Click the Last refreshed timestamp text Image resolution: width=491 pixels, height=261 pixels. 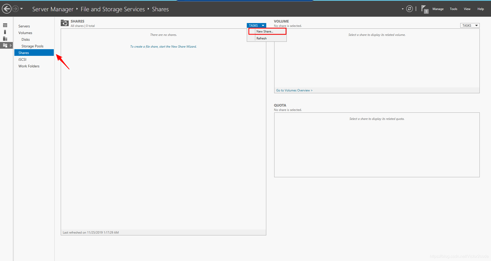point(91,233)
